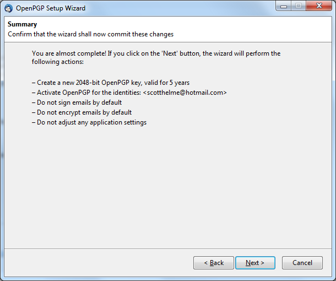Click the 'following actions:' text line

coord(58,62)
